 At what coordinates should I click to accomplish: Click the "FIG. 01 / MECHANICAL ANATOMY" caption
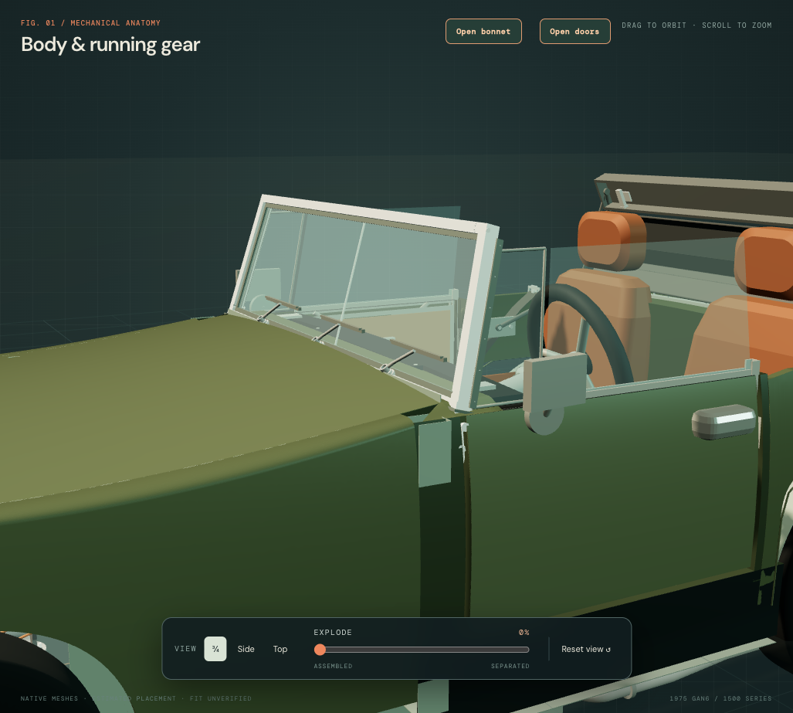click(x=90, y=22)
